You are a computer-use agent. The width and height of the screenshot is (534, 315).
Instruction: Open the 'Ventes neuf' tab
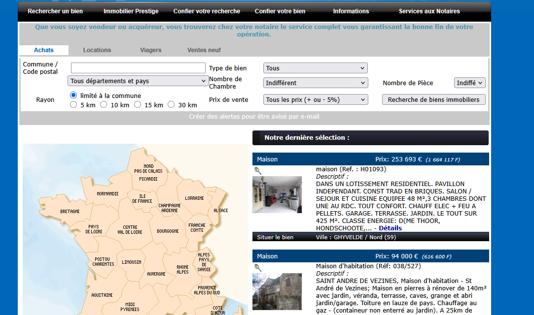(204, 50)
